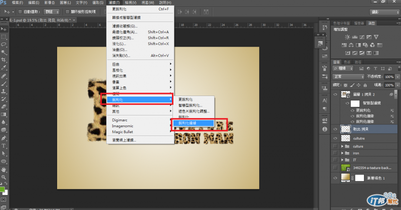Hide the cultutre layer
This screenshot has width=401, height=210.
pos(335,138)
